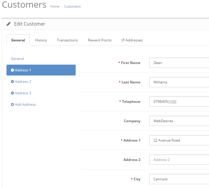Viewport: 209px width, 188px height.
Task: View the IP Addresses tab
Action: pos(132,40)
